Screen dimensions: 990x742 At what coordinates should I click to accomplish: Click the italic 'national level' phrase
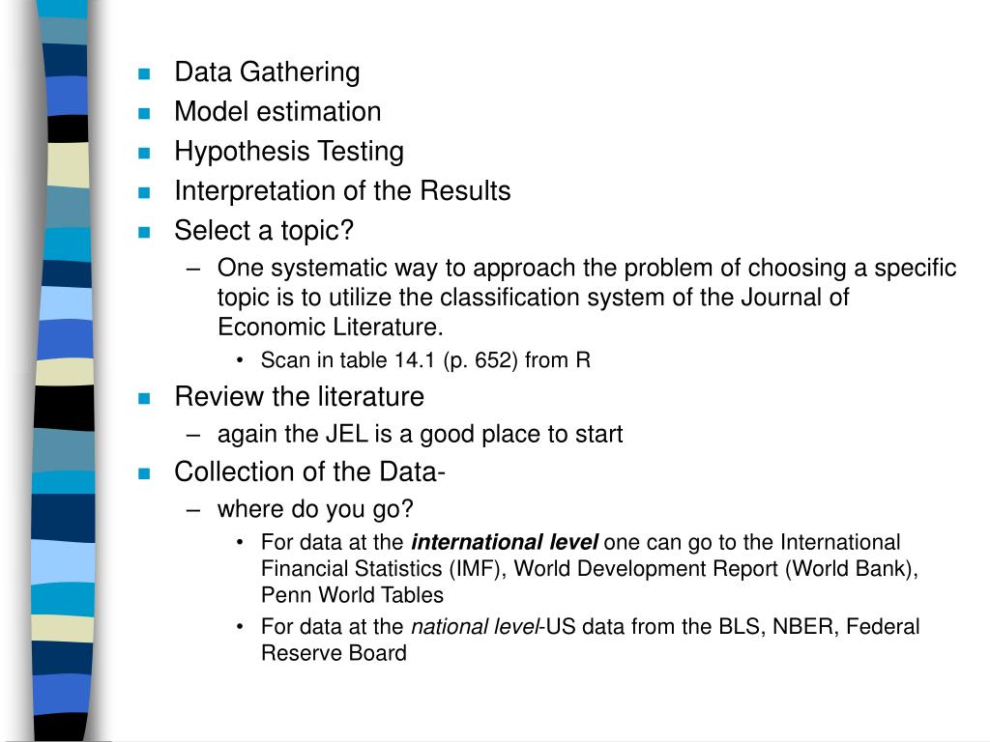coord(476,626)
